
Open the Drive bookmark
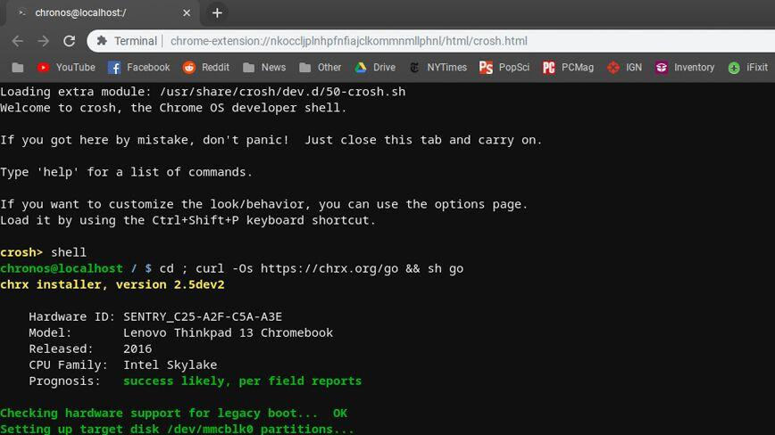click(x=375, y=68)
